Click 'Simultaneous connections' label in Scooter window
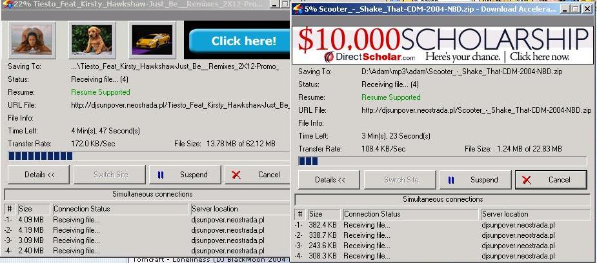The height and width of the screenshot is (263, 597). (443, 199)
